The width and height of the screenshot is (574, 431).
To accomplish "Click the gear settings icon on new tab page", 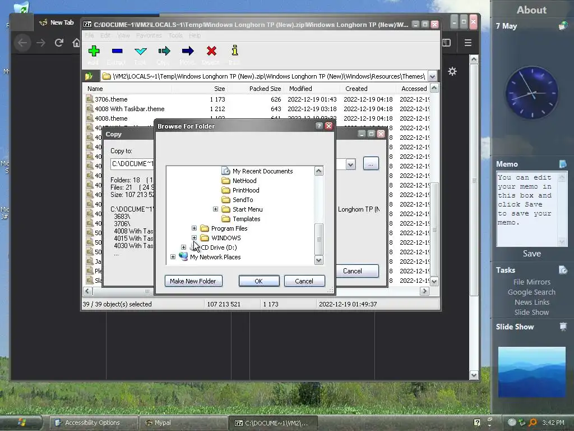I will coord(452,71).
